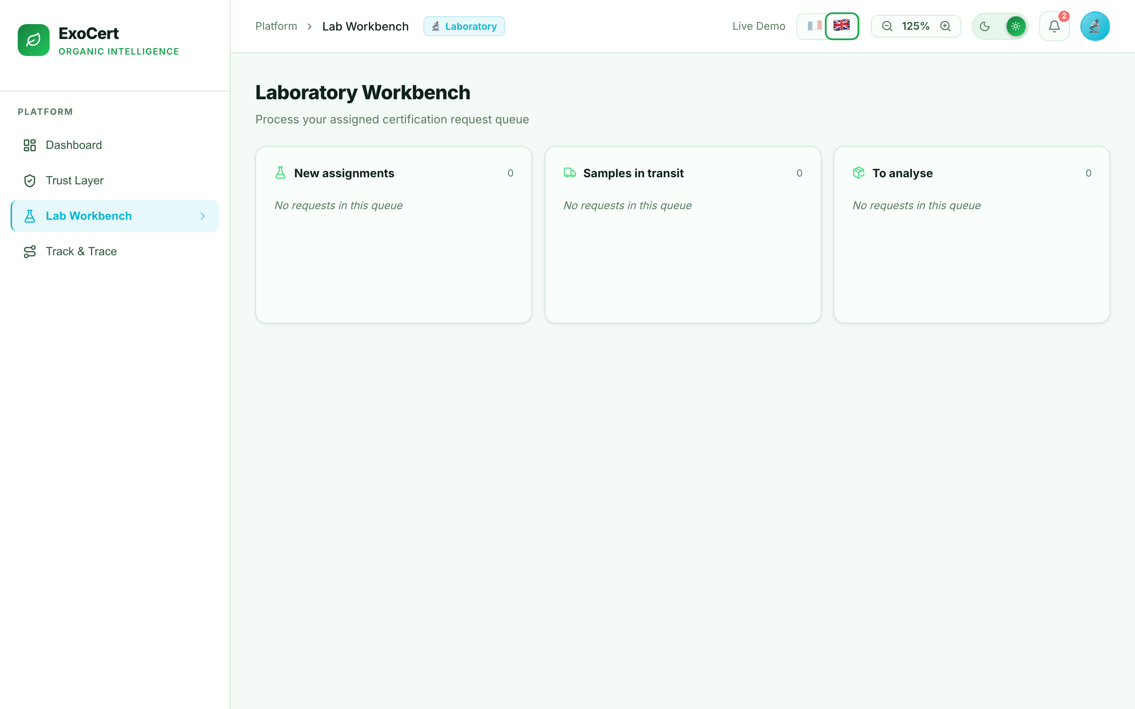Click the ORGANIC INTELLIGENCE tagline
The height and width of the screenshot is (709, 1135).
pyautogui.click(x=119, y=52)
